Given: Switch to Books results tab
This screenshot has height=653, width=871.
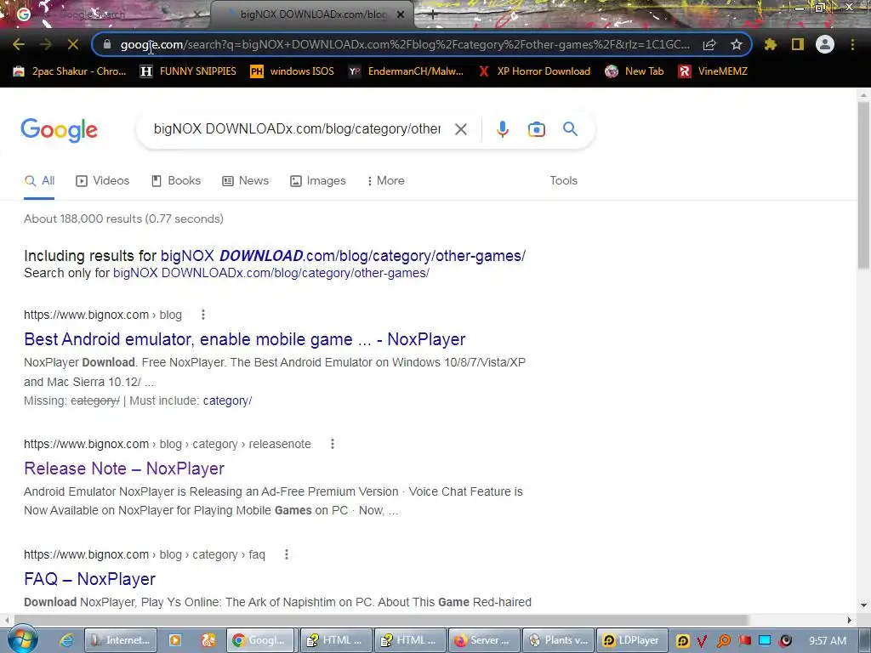Looking at the screenshot, I should [176, 180].
